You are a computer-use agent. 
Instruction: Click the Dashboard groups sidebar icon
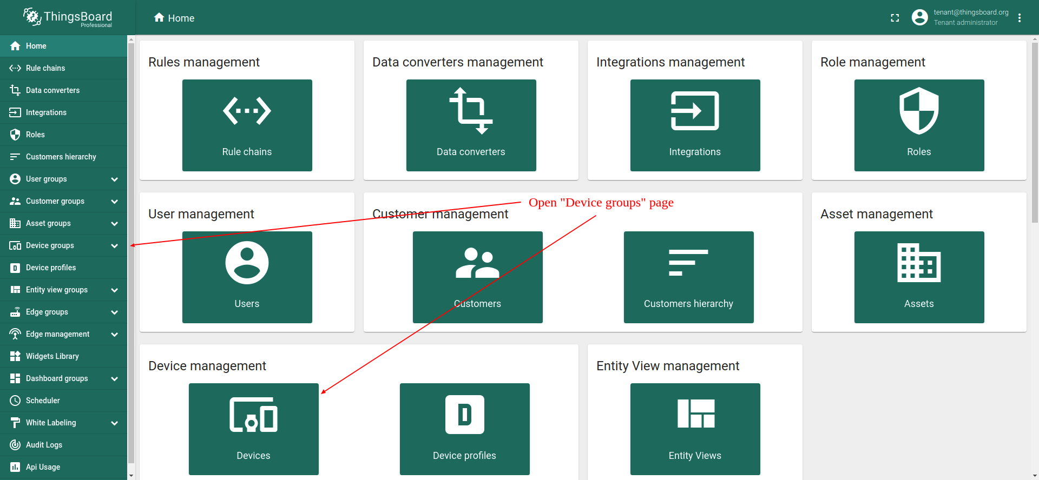(15, 378)
